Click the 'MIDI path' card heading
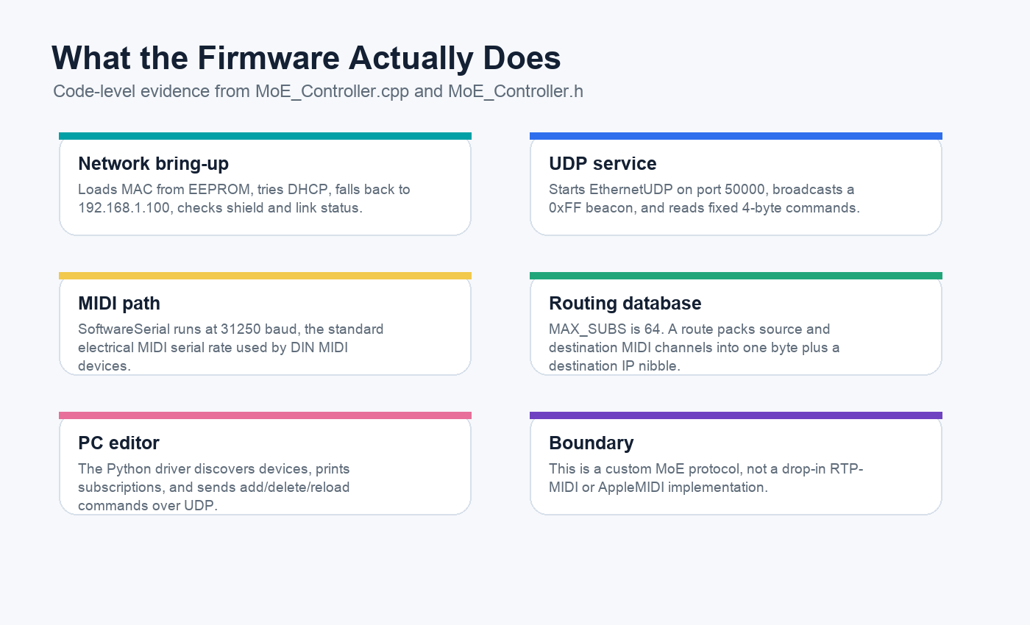Screen dimensions: 1030x625 pyautogui.click(x=119, y=303)
